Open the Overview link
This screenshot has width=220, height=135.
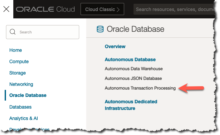[115, 46]
